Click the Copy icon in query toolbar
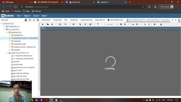This screenshot has width=181, height=102. 74,24
